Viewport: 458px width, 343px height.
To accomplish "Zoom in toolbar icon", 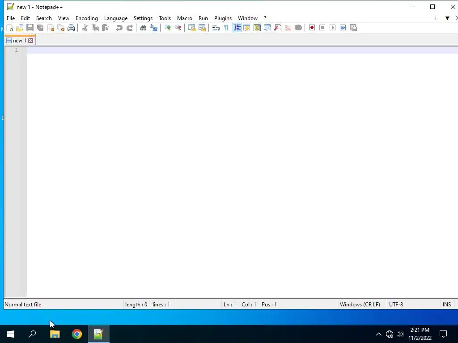I will point(167,28).
